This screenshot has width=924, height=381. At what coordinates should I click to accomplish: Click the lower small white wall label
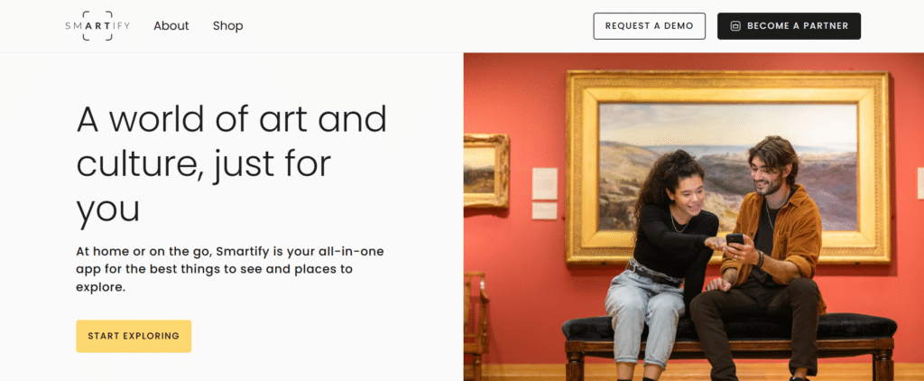point(544,211)
